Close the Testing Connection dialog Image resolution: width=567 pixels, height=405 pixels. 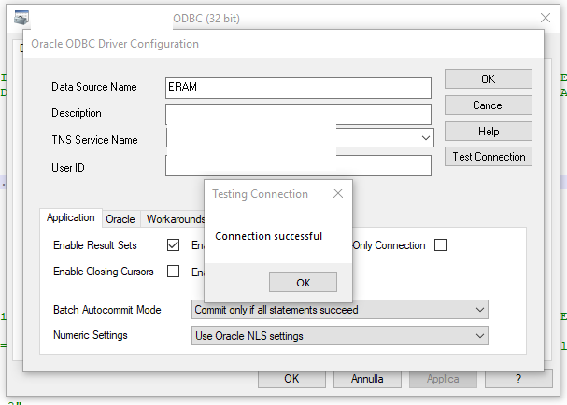[x=338, y=194]
